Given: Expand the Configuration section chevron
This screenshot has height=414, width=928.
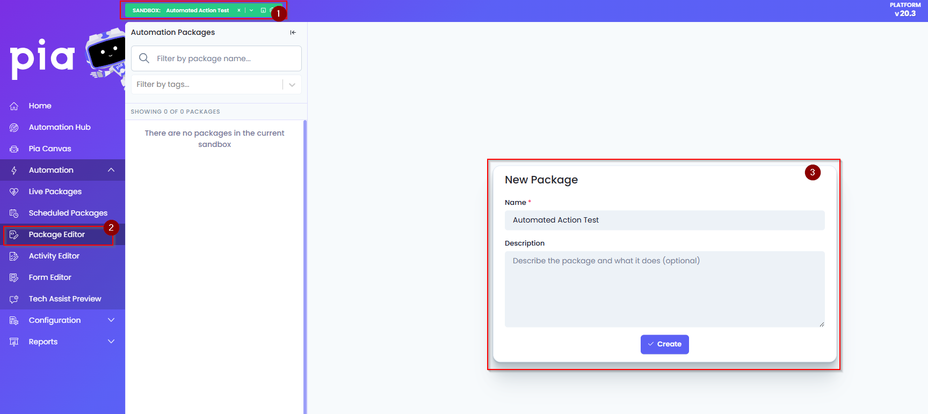Looking at the screenshot, I should [x=111, y=320].
